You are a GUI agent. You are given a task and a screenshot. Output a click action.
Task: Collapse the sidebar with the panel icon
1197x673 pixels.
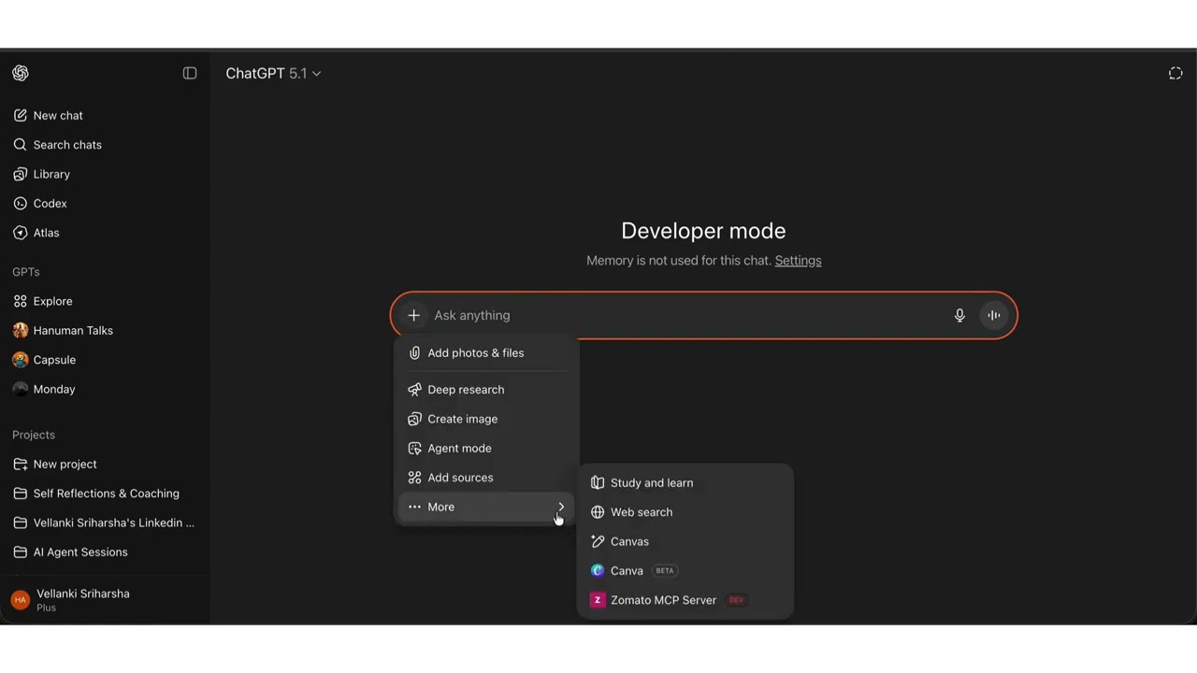click(x=190, y=73)
